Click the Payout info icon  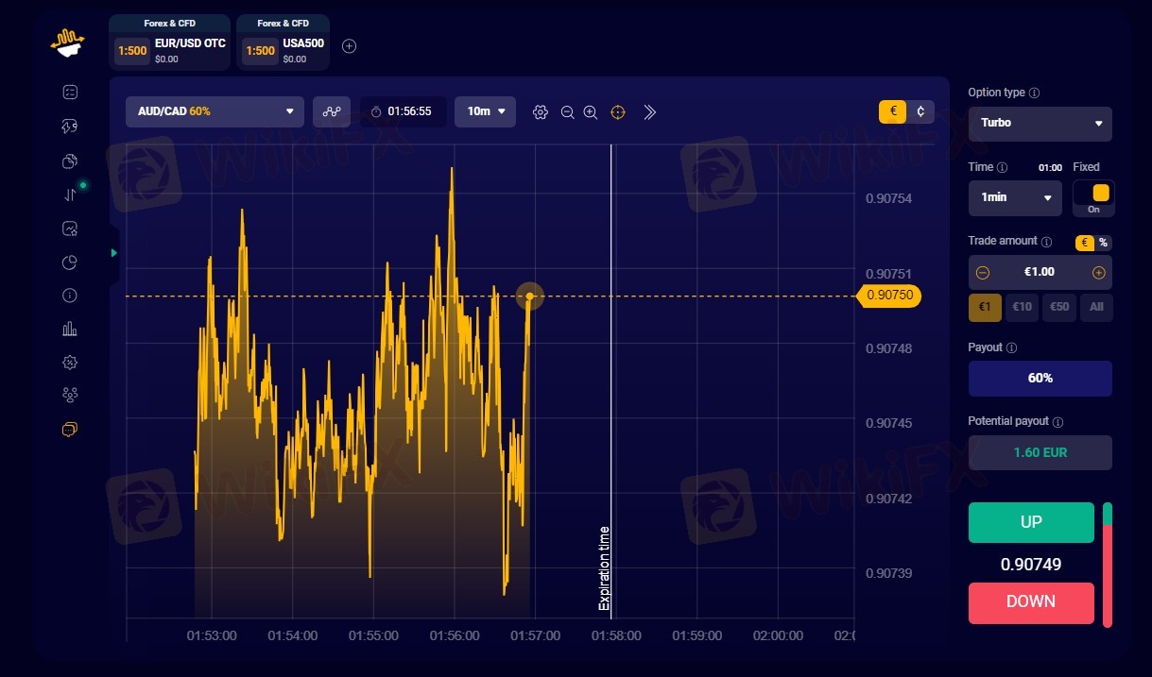click(x=1012, y=347)
